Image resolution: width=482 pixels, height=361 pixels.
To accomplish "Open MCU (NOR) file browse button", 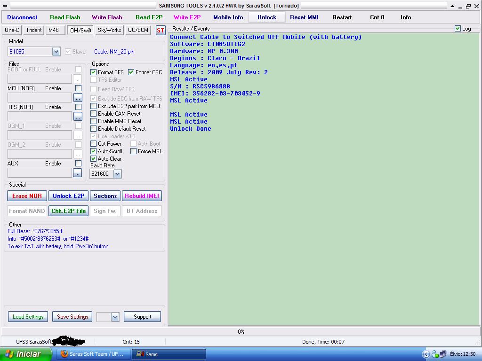I will coord(78,98).
